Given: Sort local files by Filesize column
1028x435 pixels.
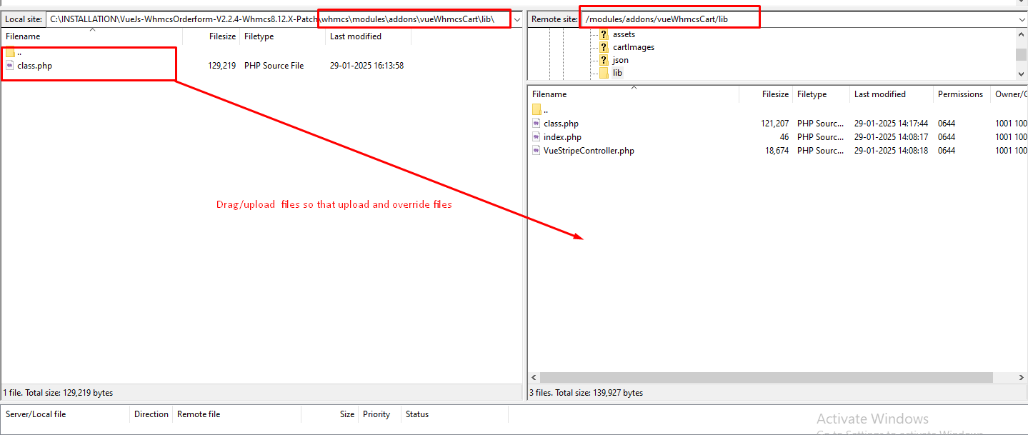Looking at the screenshot, I should [221, 36].
